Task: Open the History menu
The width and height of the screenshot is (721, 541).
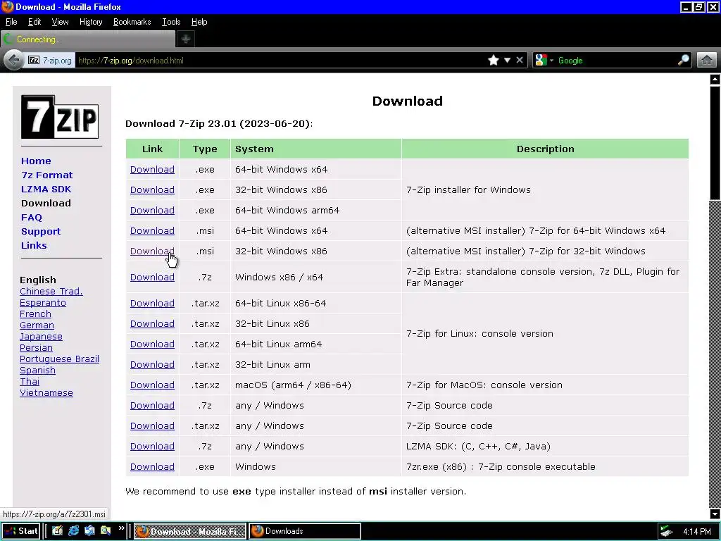Action: coord(91,22)
